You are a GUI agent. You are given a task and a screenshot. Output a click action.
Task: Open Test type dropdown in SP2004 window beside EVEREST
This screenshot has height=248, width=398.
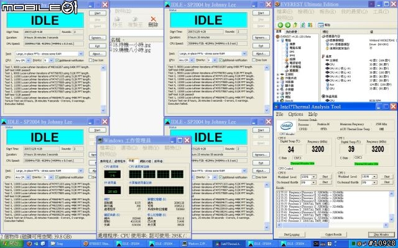click(244, 54)
